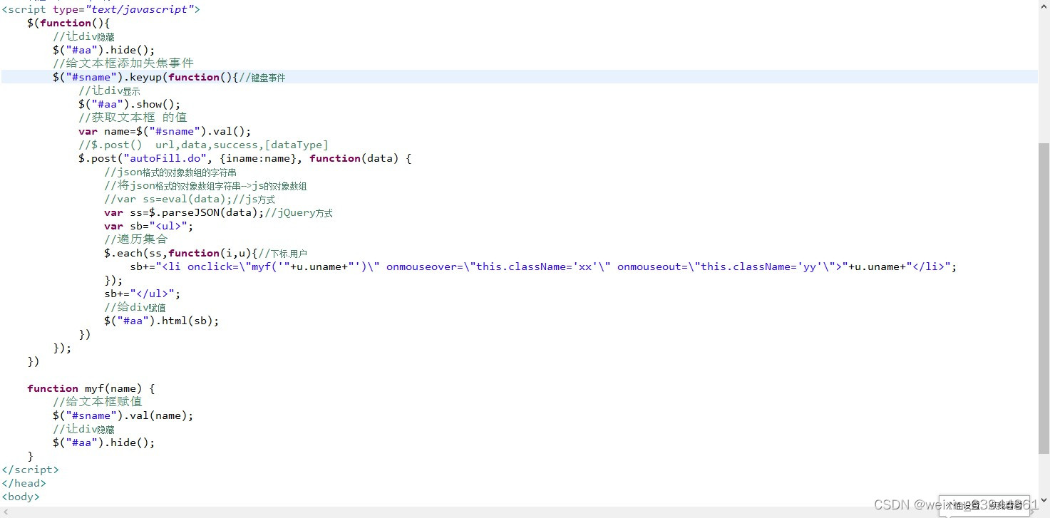
Task: Click the comment //获取文本框 的值
Action: click(133, 118)
